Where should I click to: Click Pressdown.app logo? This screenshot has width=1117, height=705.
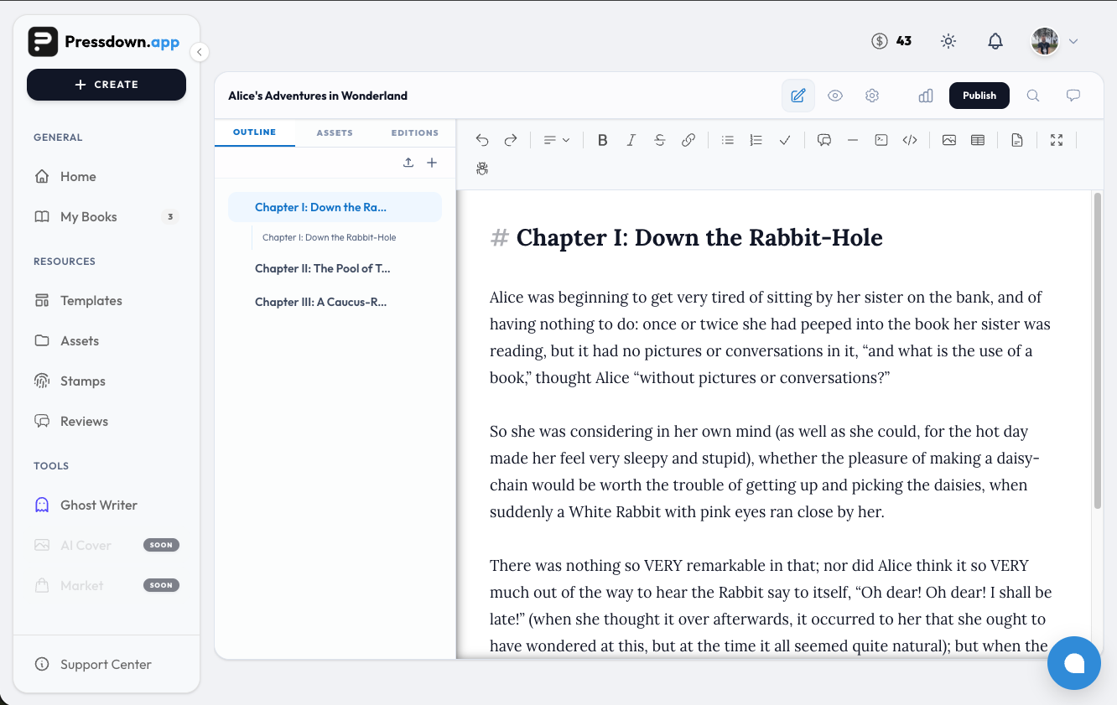point(104,42)
